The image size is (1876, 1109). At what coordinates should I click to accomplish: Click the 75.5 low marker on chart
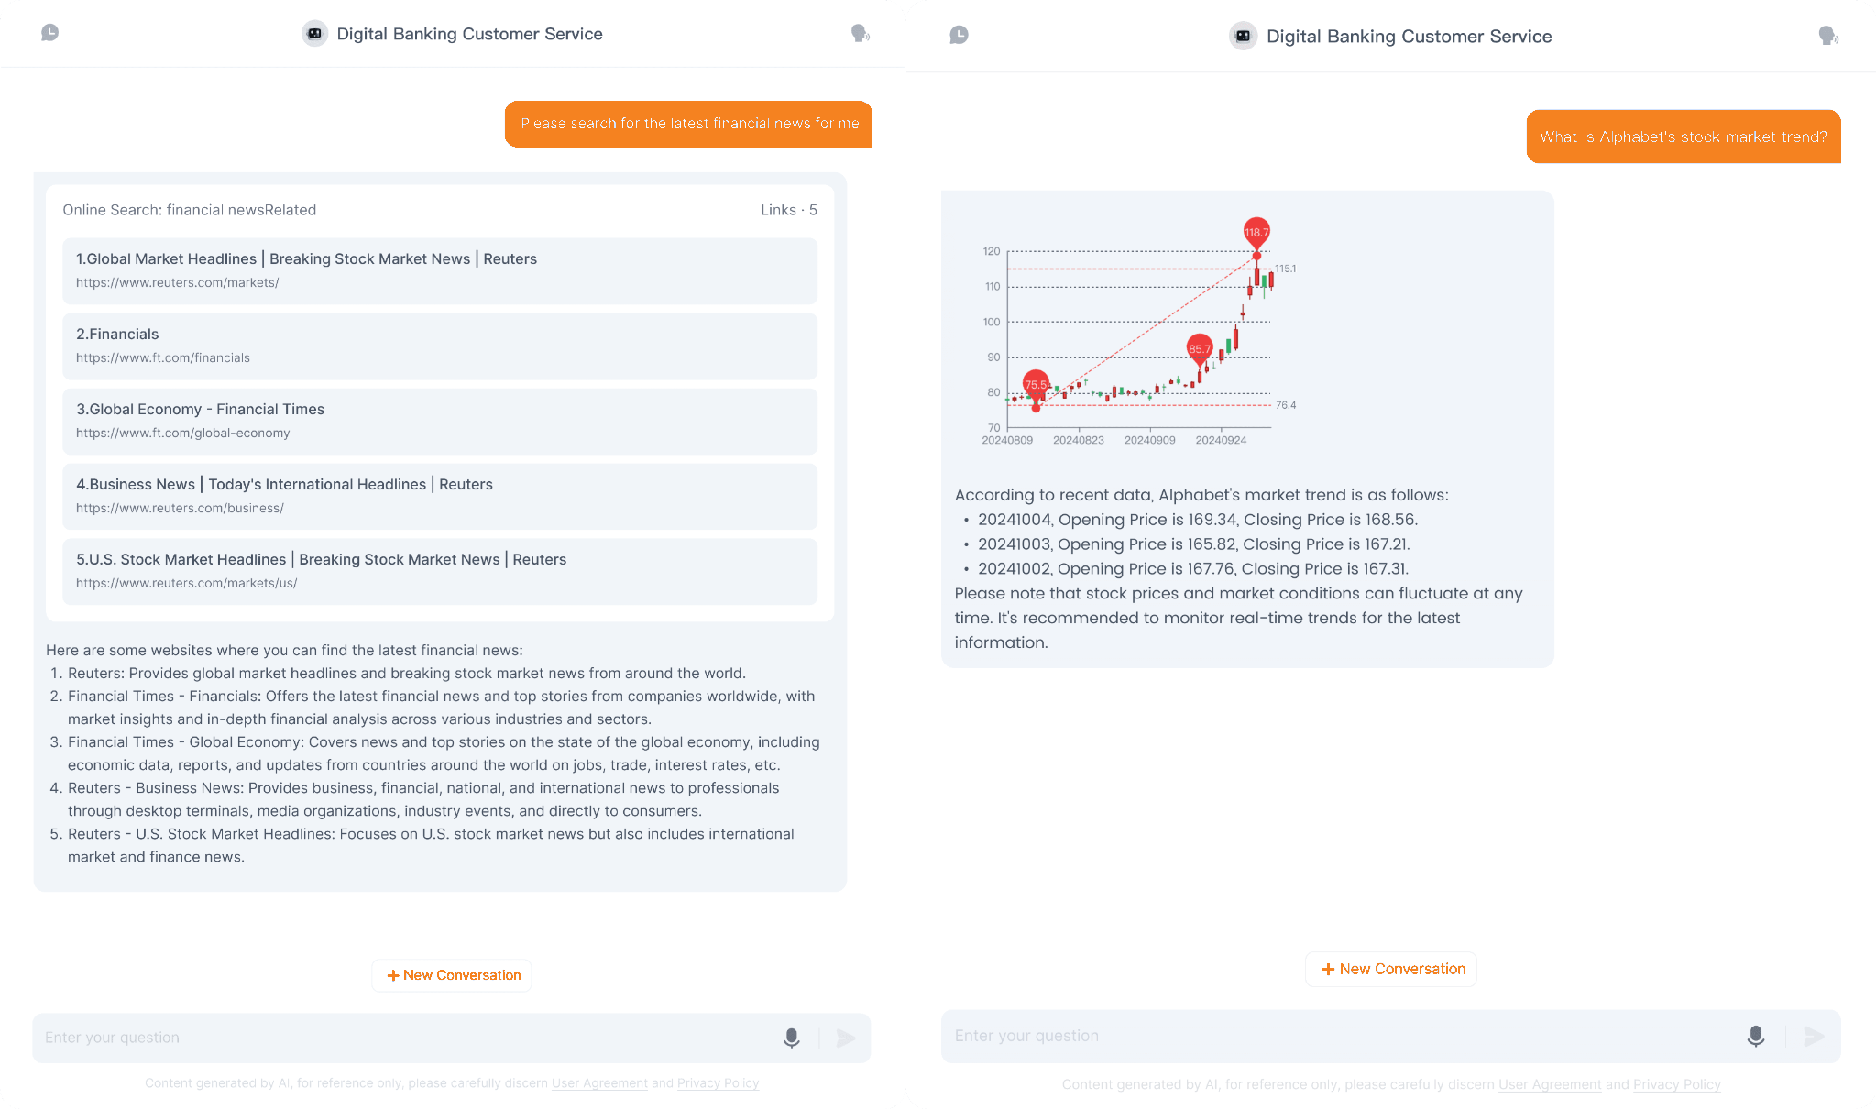(x=1036, y=386)
